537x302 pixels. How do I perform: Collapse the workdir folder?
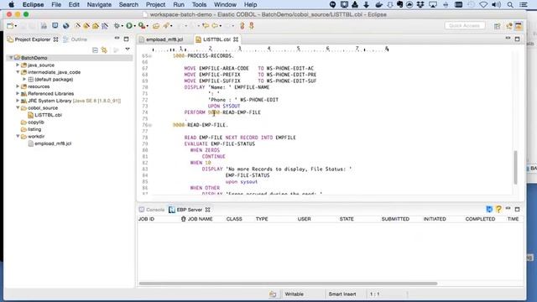18,136
